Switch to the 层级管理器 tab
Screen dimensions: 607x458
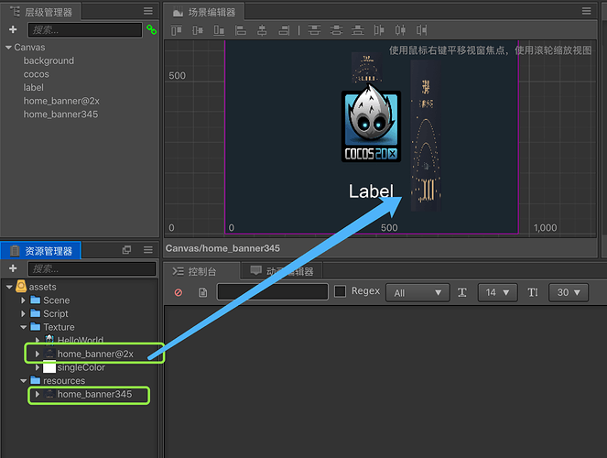click(41, 12)
